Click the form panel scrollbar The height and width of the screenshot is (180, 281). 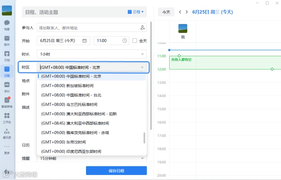click(151, 76)
